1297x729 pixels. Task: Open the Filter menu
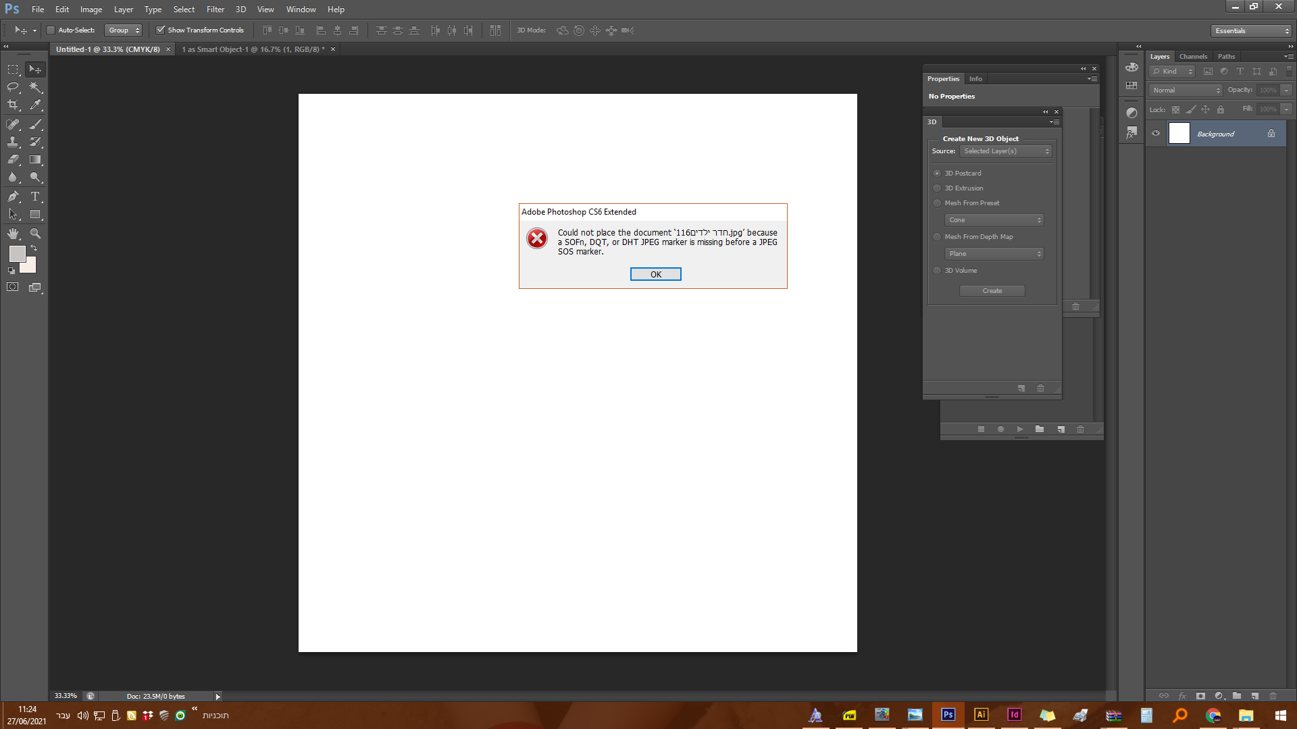click(215, 9)
